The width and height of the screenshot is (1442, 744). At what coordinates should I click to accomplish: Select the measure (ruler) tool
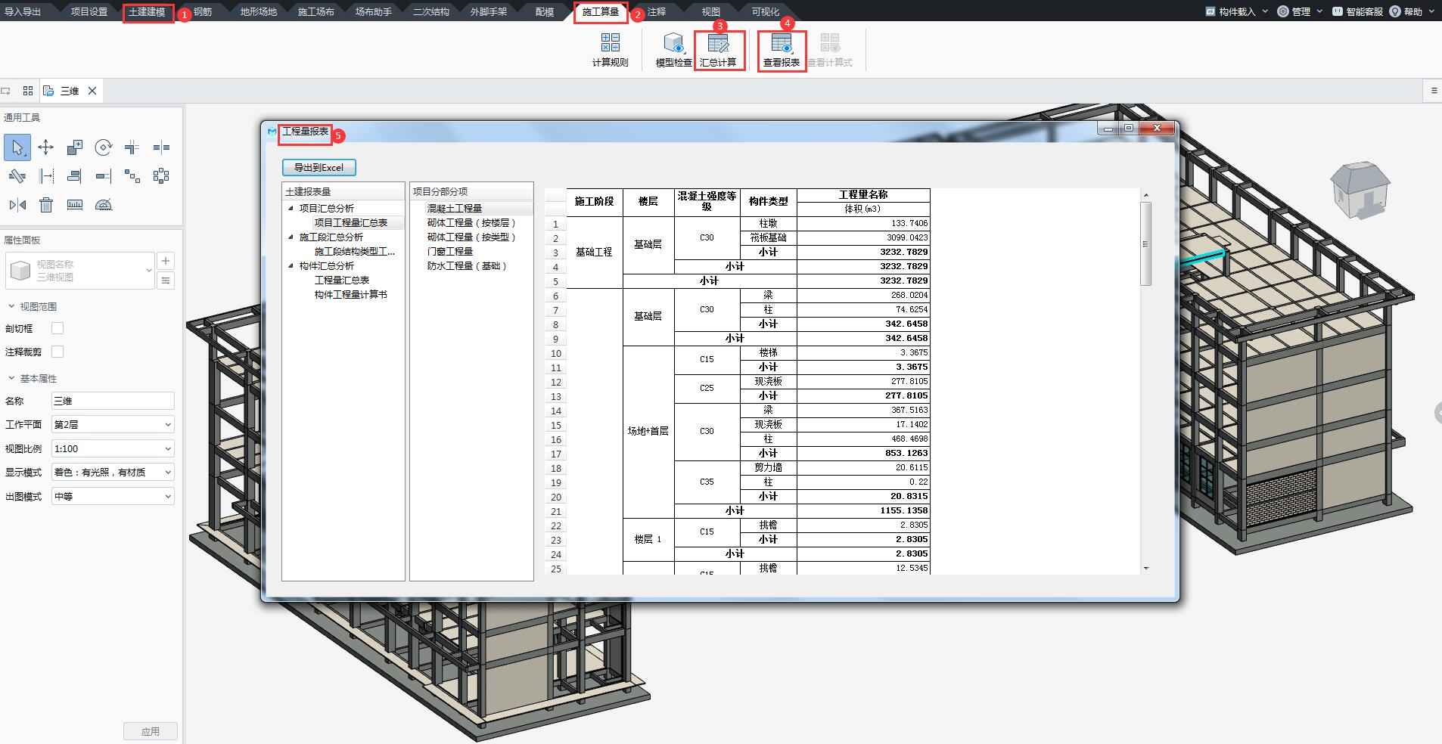click(x=74, y=204)
